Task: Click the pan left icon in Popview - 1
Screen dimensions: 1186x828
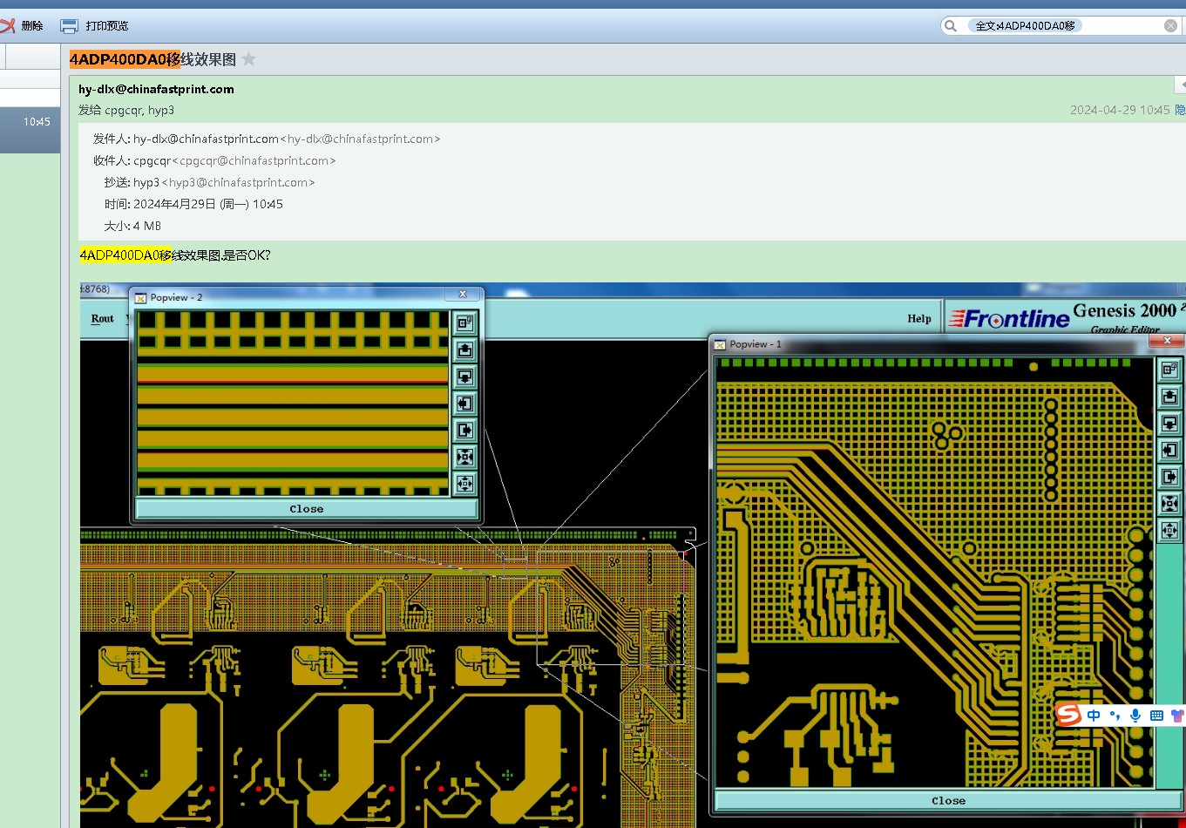Action: click(x=1169, y=450)
